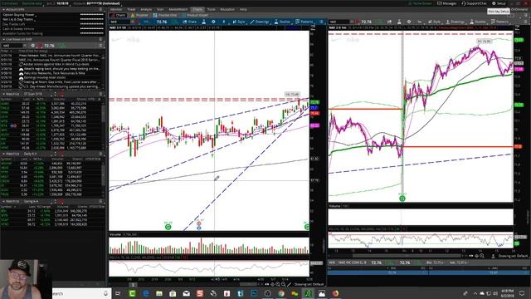The width and height of the screenshot is (531, 299).
Task: Open the Windows notification center
Action: (522, 293)
